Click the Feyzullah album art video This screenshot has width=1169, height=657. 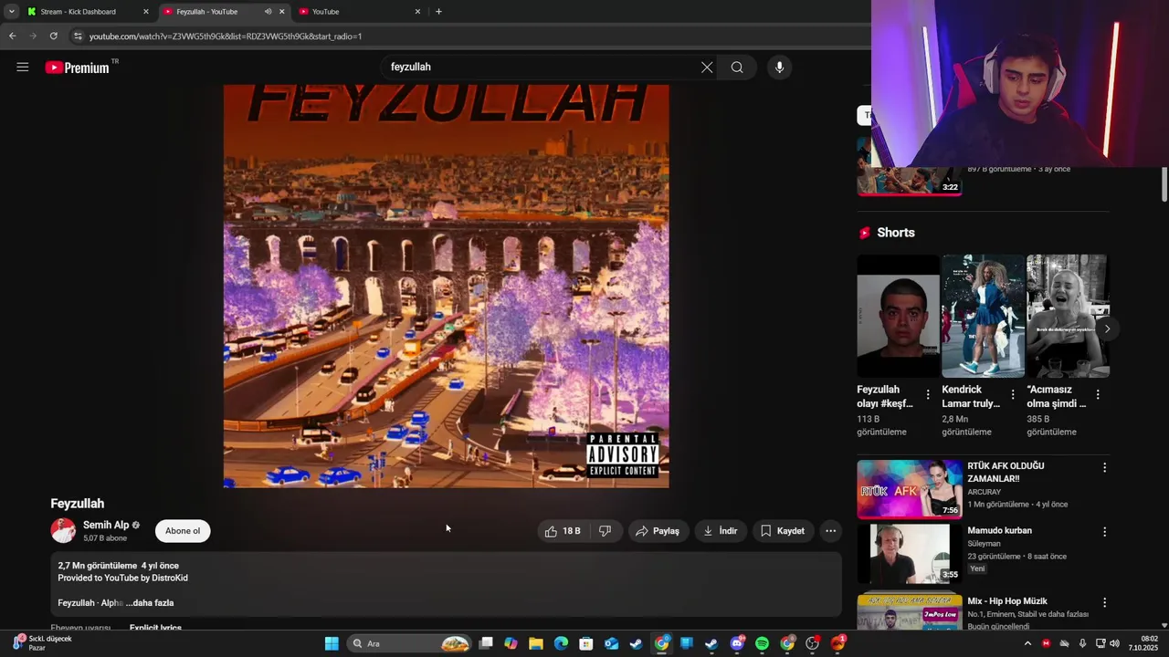click(x=446, y=286)
